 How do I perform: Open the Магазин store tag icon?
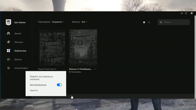(x=8, y=42)
